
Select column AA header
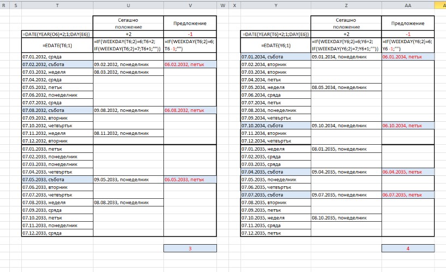coord(408,5)
